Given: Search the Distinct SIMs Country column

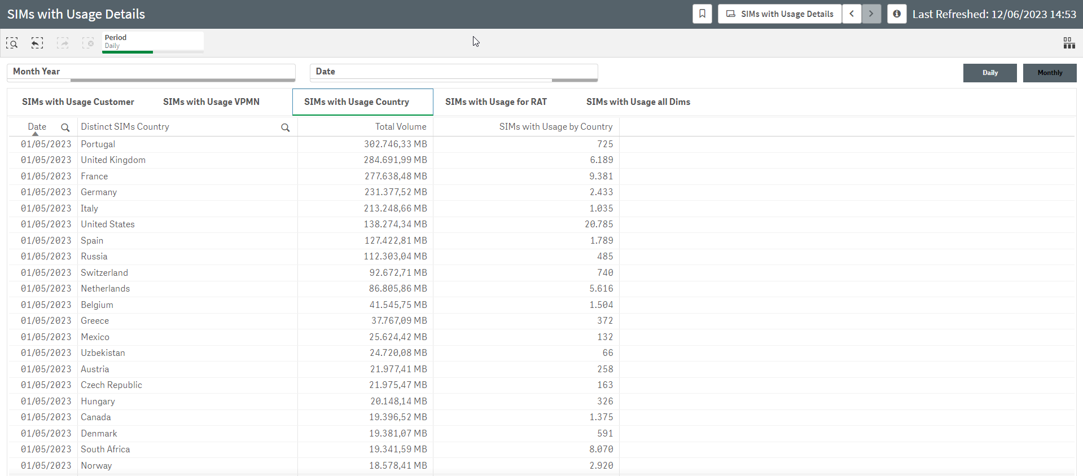Looking at the screenshot, I should (x=286, y=127).
